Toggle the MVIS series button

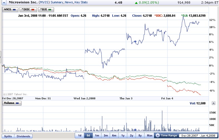[x=10, y=9]
